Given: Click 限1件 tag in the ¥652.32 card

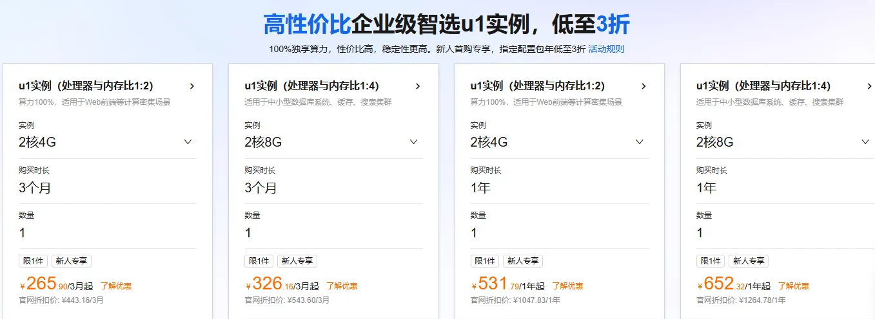Looking at the screenshot, I should click(x=711, y=261).
